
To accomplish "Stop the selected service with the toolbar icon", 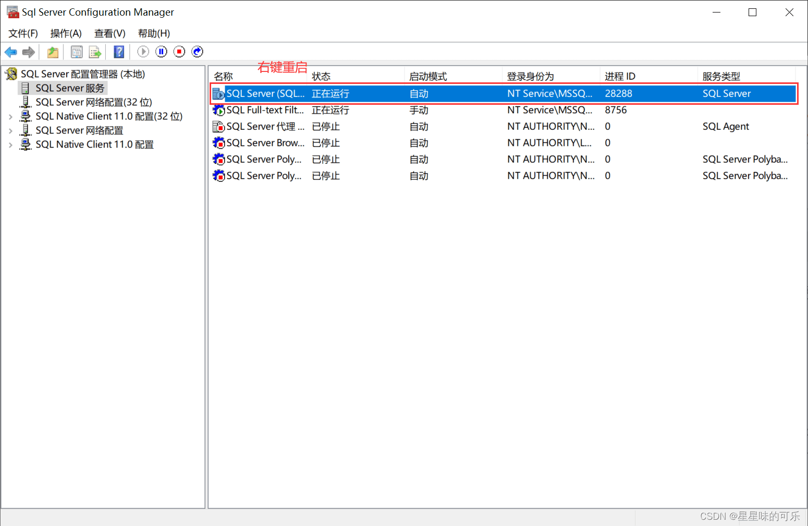I will [x=179, y=52].
